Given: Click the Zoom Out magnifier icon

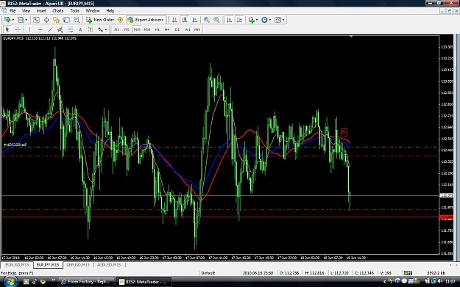Looking at the screenshot, I should 216,20.
